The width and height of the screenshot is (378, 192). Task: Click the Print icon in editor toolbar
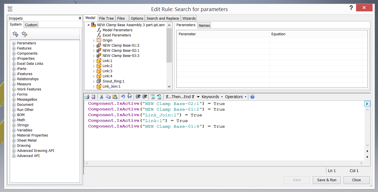tap(87, 97)
